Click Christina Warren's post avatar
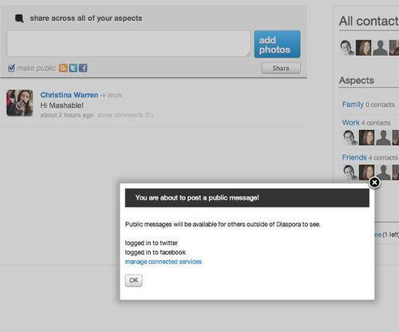Screen dimensions: 399x332 [x=20, y=103]
